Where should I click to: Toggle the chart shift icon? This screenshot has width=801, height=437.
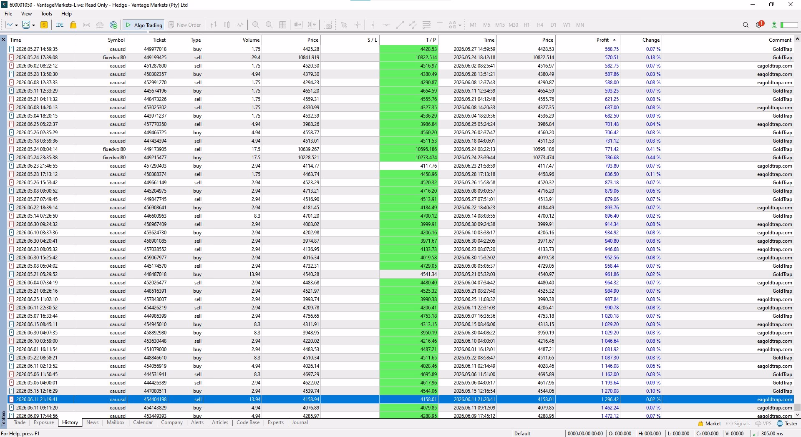coord(312,25)
